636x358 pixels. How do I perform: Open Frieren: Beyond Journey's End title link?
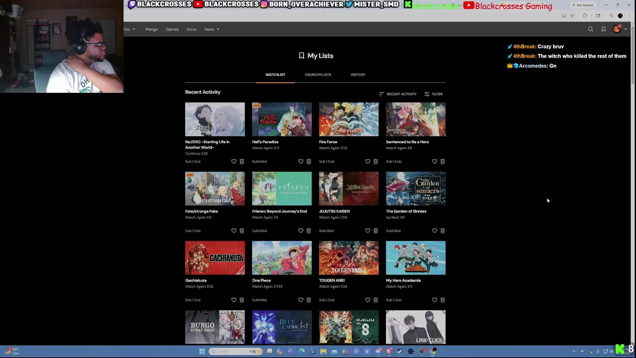[279, 211]
